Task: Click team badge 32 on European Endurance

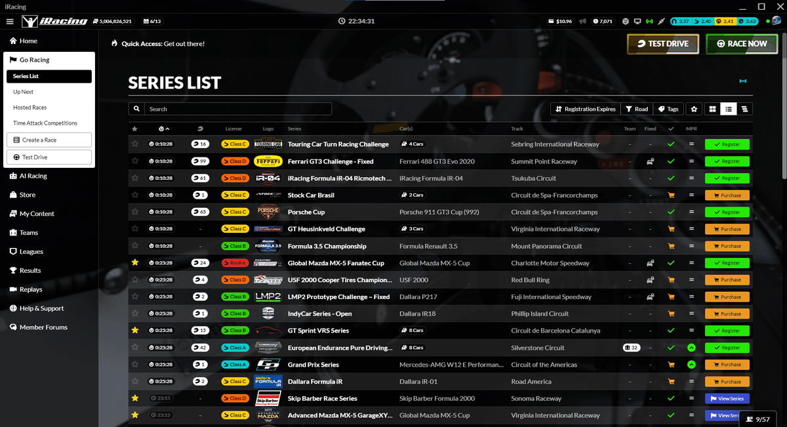Action: tap(631, 348)
